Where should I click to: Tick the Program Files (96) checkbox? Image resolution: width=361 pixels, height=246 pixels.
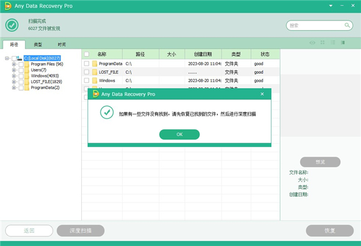pos(21,64)
